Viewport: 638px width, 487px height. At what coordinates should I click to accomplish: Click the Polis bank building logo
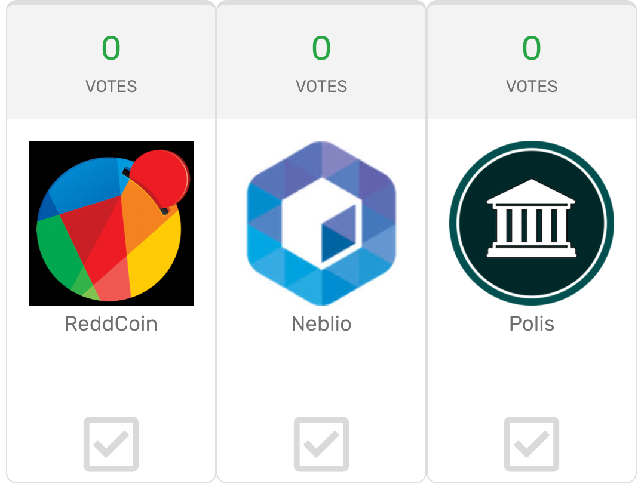[531, 223]
